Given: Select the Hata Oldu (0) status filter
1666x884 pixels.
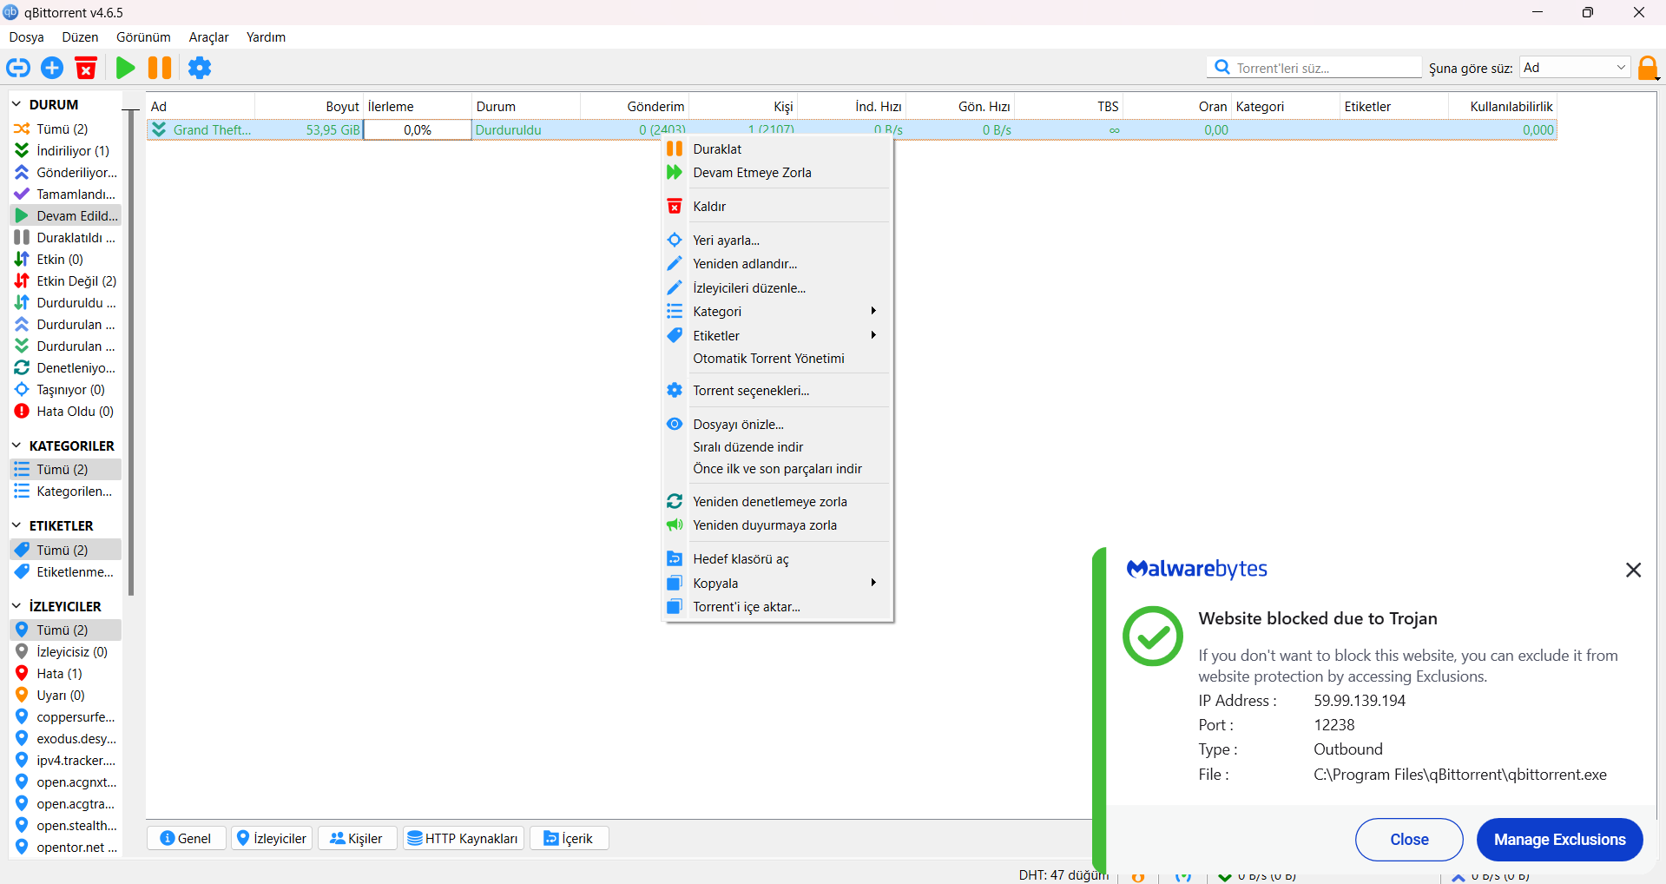Looking at the screenshot, I should click(65, 411).
